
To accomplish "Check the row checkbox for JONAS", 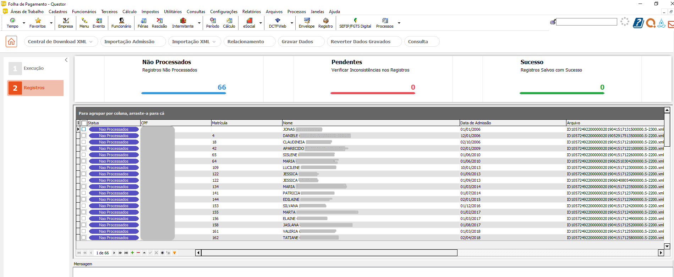I will pos(84,129).
